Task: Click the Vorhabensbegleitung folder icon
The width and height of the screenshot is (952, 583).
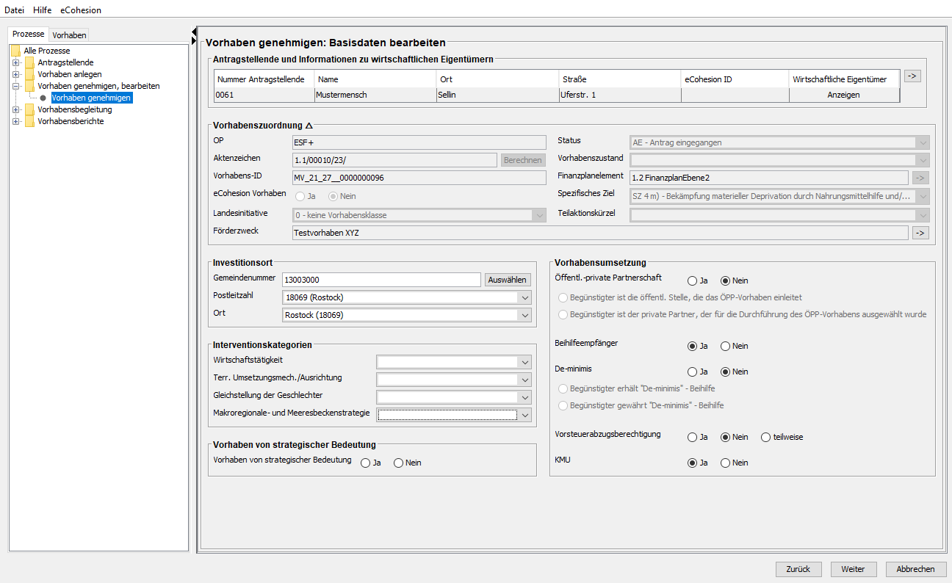Action: (x=29, y=109)
